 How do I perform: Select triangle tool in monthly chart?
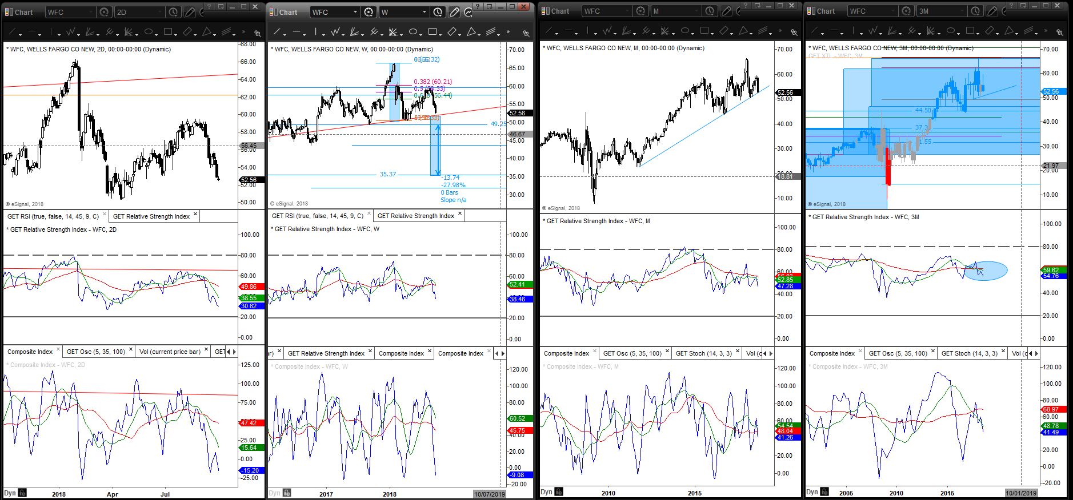point(744,31)
